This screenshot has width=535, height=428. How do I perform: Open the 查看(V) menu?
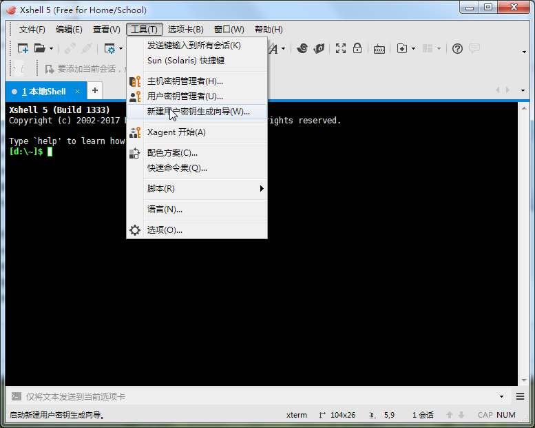click(x=107, y=30)
